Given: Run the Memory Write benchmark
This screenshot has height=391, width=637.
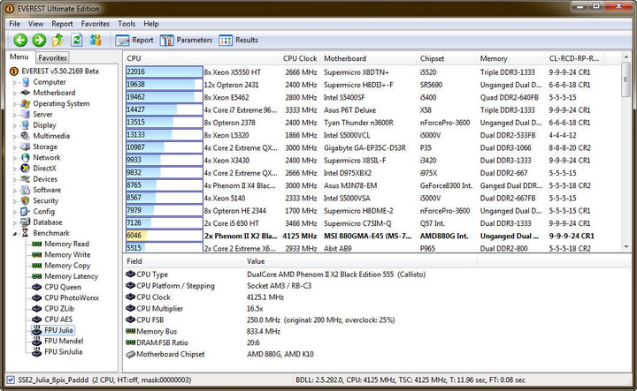Looking at the screenshot, I should pos(67,254).
